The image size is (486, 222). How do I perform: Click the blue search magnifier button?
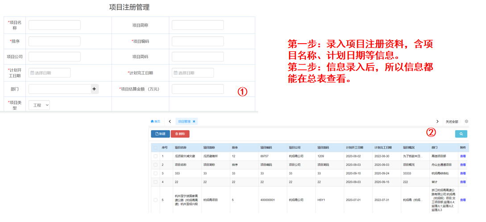[461, 134]
